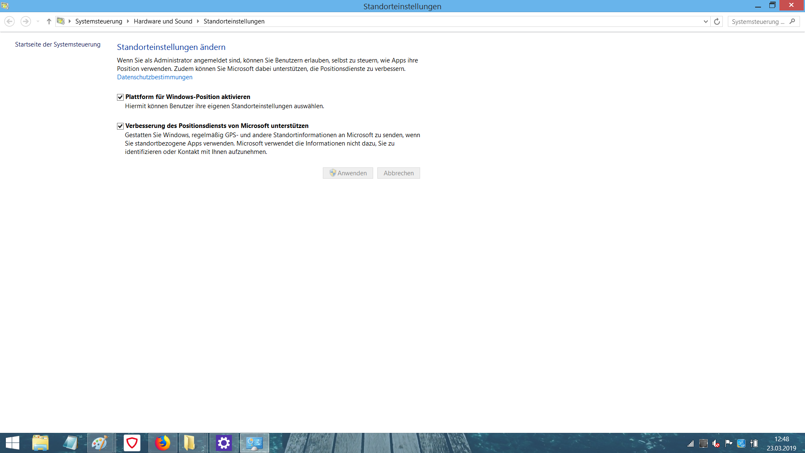Viewport: 805px width, 453px height.
Task: Click Hardware und Sound breadcrumb
Action: point(163,21)
